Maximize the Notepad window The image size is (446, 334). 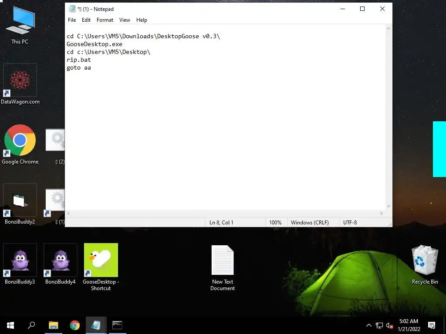pyautogui.click(x=362, y=9)
